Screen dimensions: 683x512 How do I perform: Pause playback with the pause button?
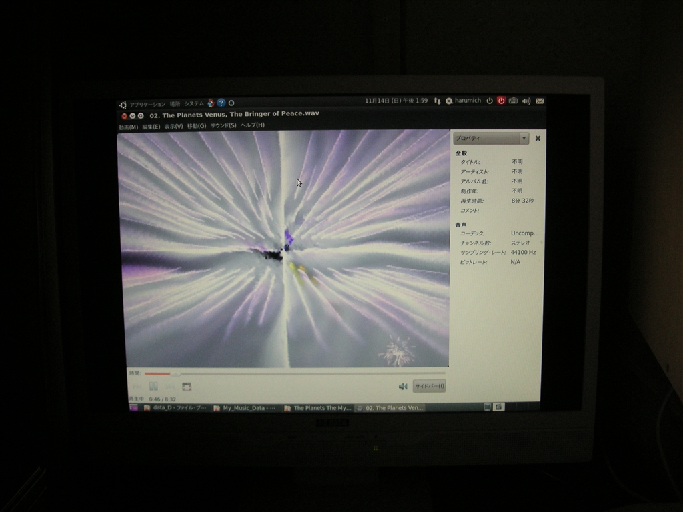click(x=153, y=386)
